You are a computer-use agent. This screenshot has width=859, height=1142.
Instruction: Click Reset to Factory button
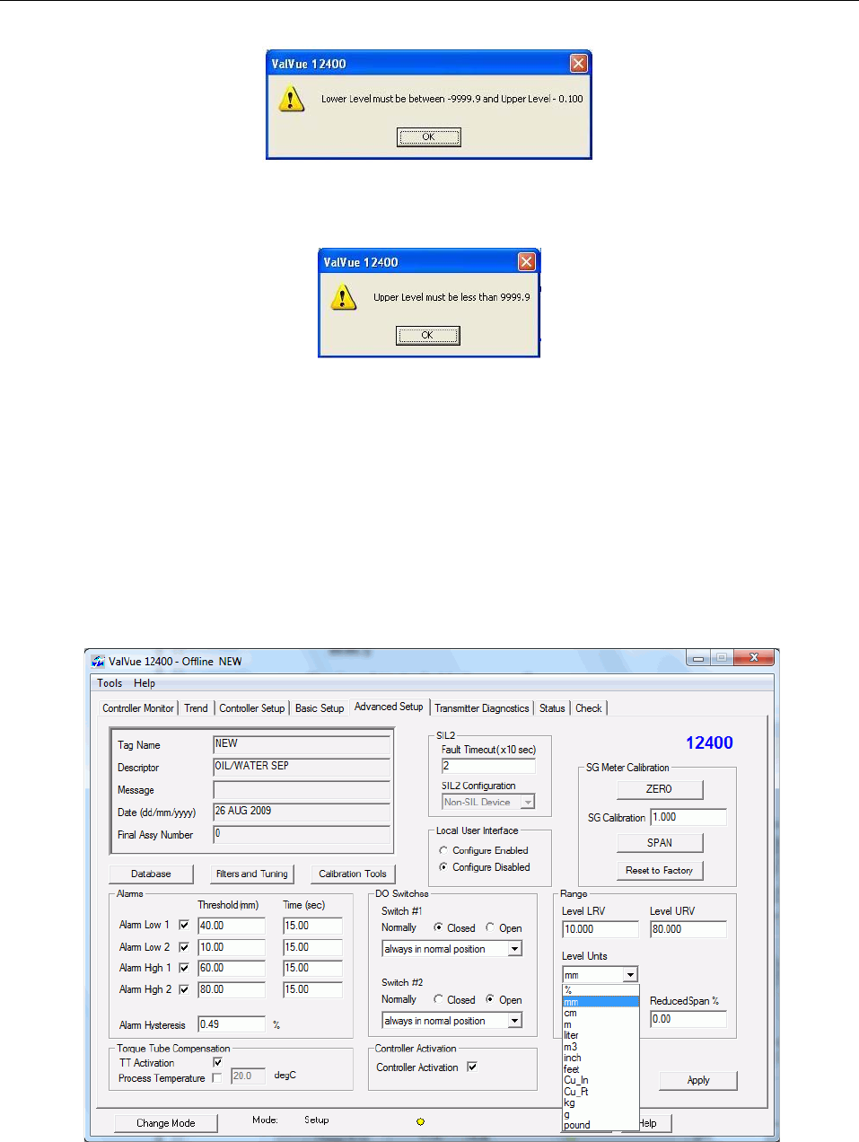(x=660, y=870)
